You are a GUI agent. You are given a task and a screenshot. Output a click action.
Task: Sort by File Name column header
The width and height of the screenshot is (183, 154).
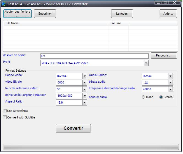pyautogui.click(x=56, y=23)
